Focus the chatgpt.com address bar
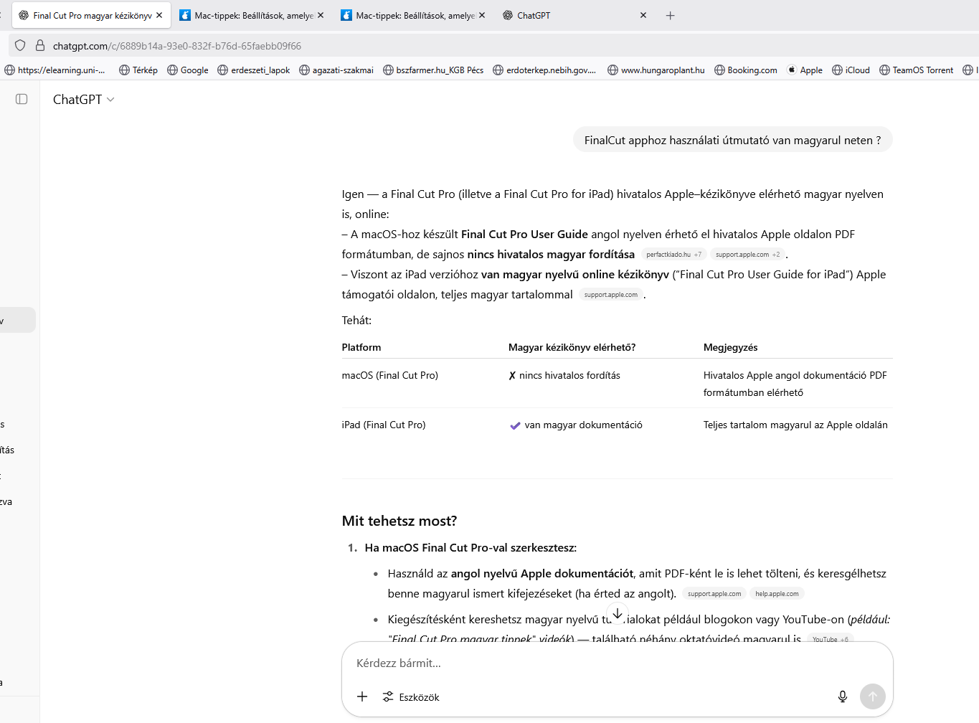The height and width of the screenshot is (723, 979). pyautogui.click(x=495, y=45)
